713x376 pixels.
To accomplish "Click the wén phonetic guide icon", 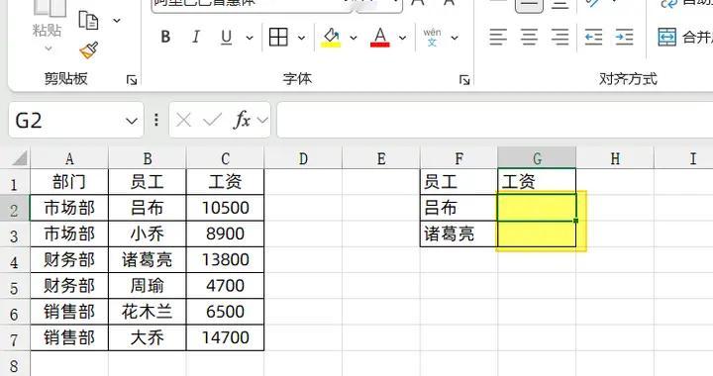I will [432, 37].
